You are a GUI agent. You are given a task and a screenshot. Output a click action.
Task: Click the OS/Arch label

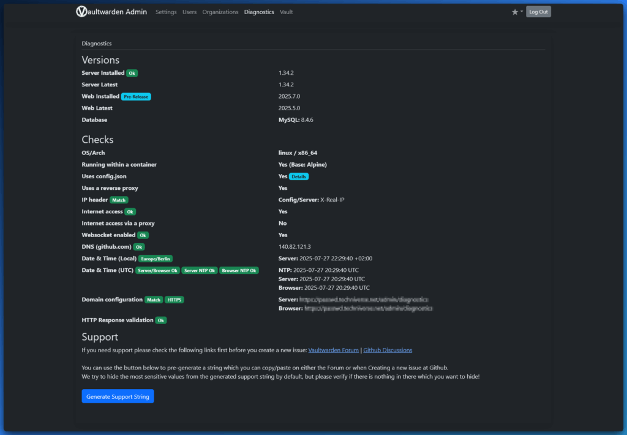[93, 153]
